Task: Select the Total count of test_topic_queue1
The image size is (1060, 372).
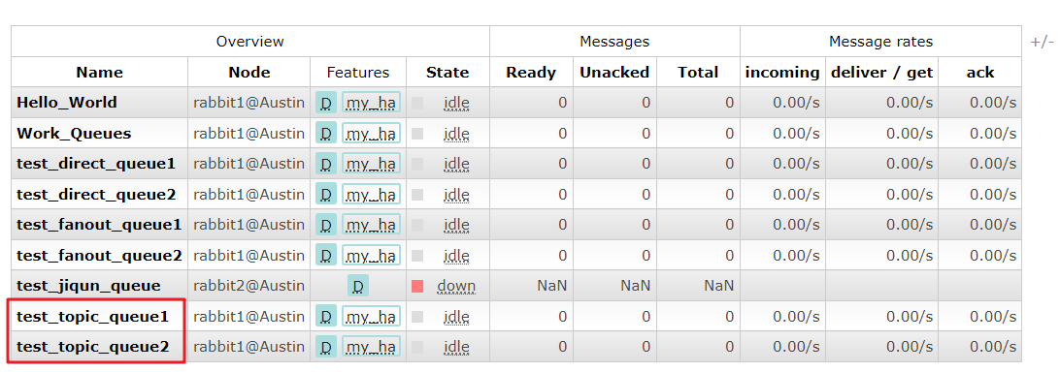Action: click(729, 316)
